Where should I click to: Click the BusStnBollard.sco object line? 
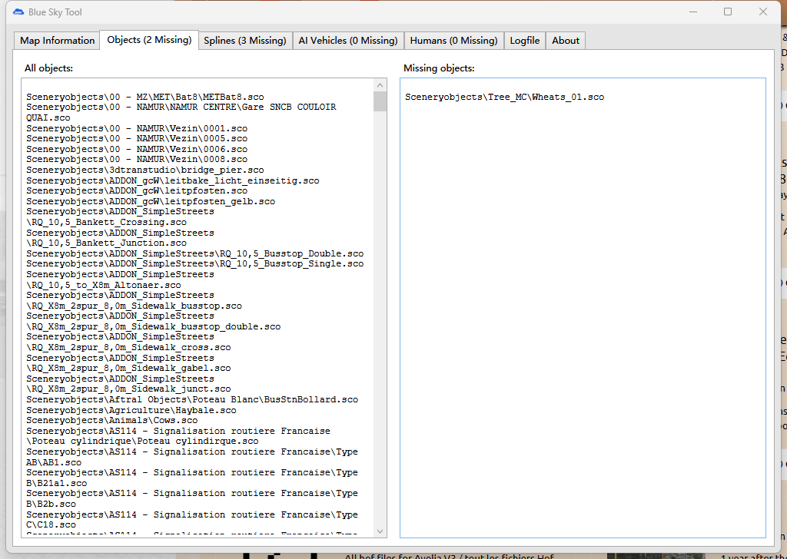[x=191, y=399]
